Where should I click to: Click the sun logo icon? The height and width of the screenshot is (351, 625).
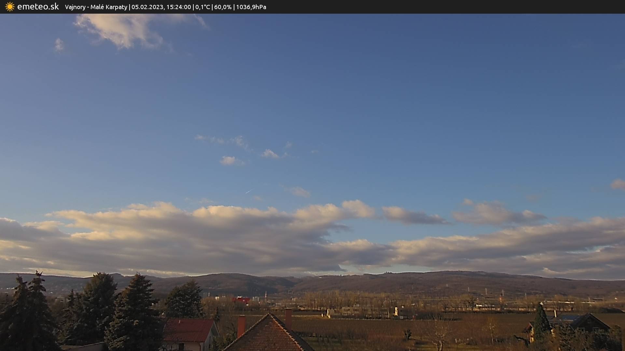(x=10, y=7)
